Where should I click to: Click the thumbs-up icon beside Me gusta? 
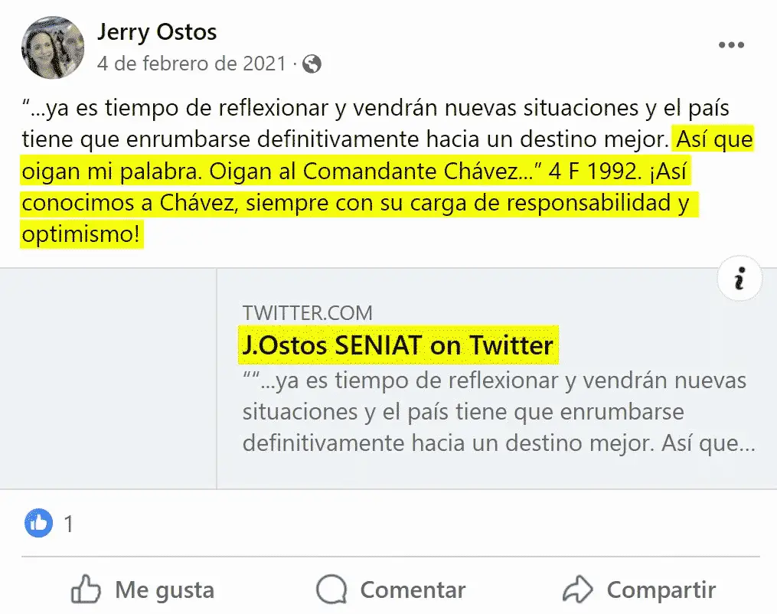coord(86,590)
